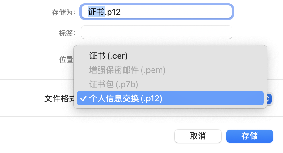
Task: Click the checkmark beside 个人信息交换 (.p12)
Action: [x=83, y=98]
